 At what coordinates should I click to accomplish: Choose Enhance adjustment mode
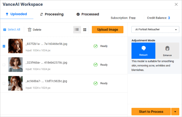coord(167,51)
